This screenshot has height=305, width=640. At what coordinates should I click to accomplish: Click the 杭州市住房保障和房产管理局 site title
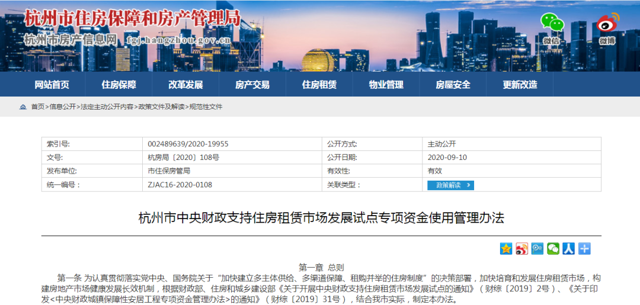[132, 18]
